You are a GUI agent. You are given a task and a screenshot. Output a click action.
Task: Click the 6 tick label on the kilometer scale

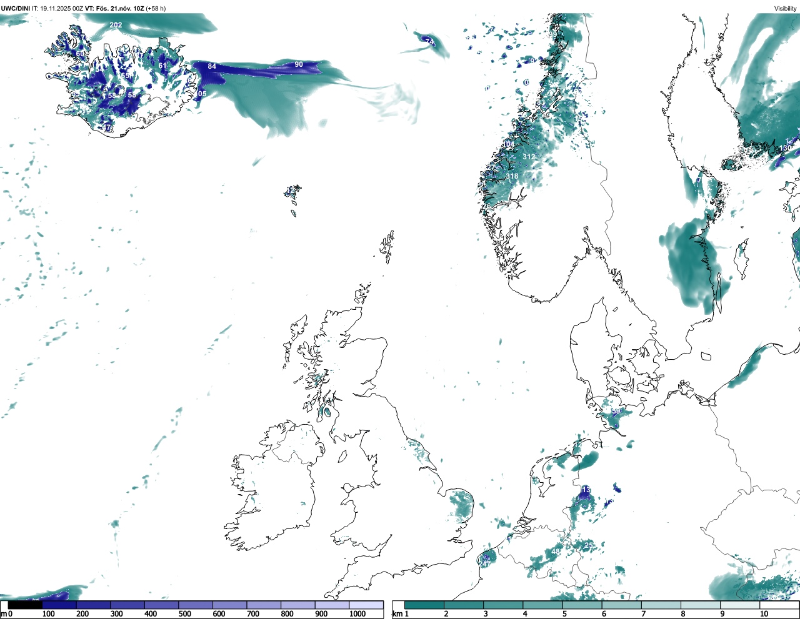[604, 614]
